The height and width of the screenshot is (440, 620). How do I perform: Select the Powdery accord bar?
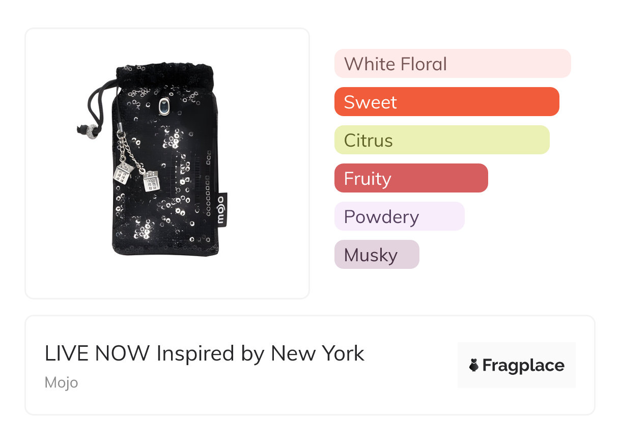[x=399, y=216]
